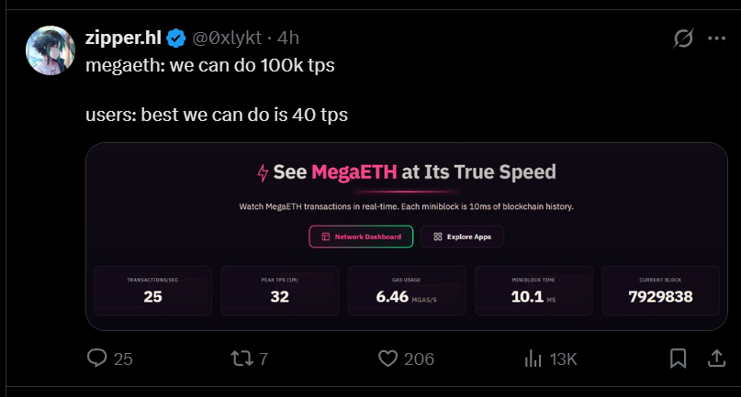Screen dimensions: 741x397
Task: Open the @0xlykt handle link
Action: [x=227, y=38]
